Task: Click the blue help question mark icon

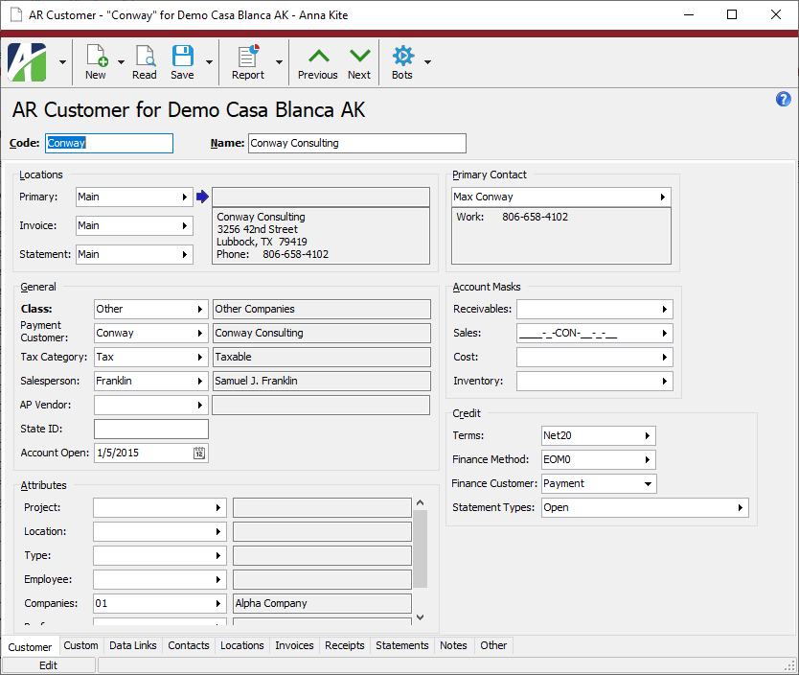Action: point(783,100)
